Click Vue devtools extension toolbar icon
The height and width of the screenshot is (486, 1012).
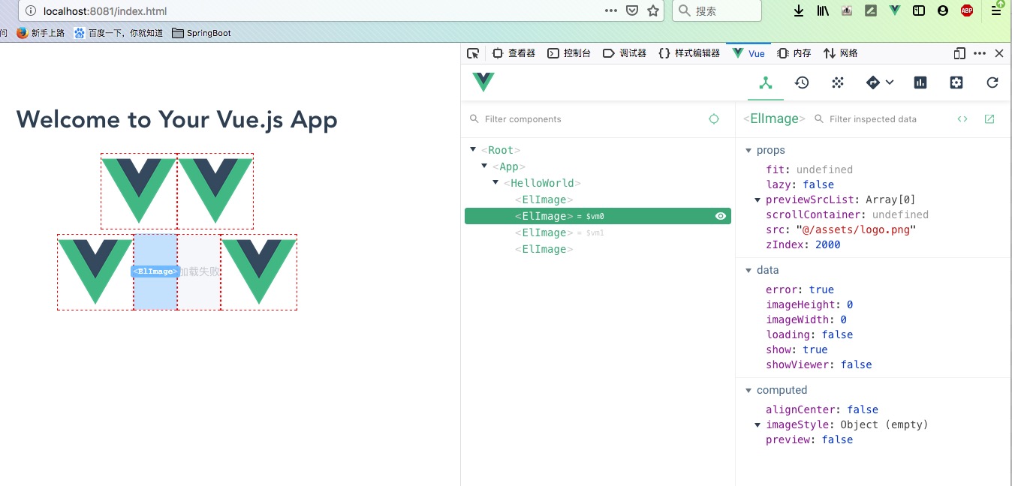pyautogui.click(x=895, y=10)
